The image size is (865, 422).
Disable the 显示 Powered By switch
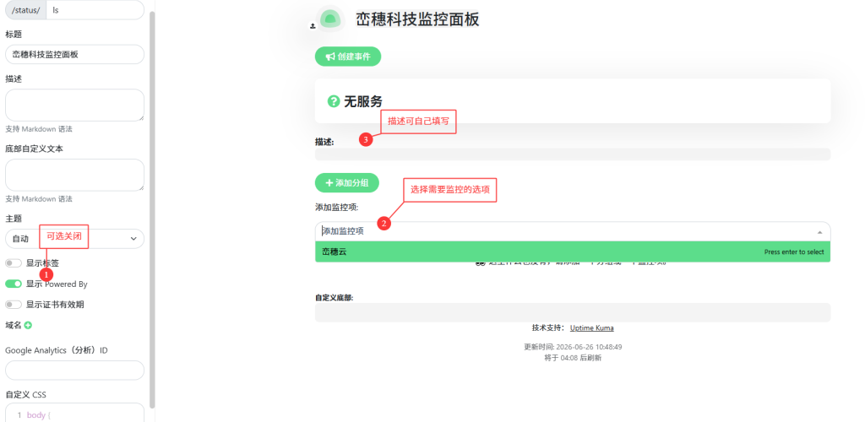(x=14, y=284)
